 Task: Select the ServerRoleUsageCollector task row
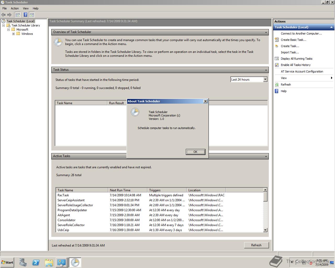(159, 205)
